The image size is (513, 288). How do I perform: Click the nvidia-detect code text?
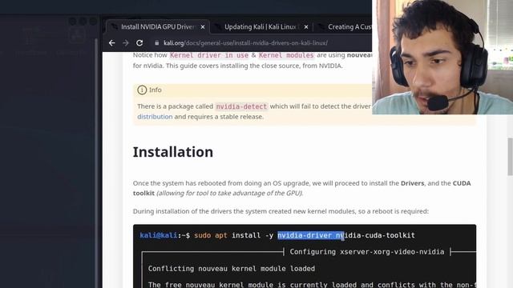(241, 106)
